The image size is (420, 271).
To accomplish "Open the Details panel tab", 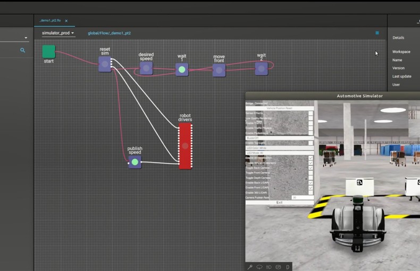I will tap(398, 38).
